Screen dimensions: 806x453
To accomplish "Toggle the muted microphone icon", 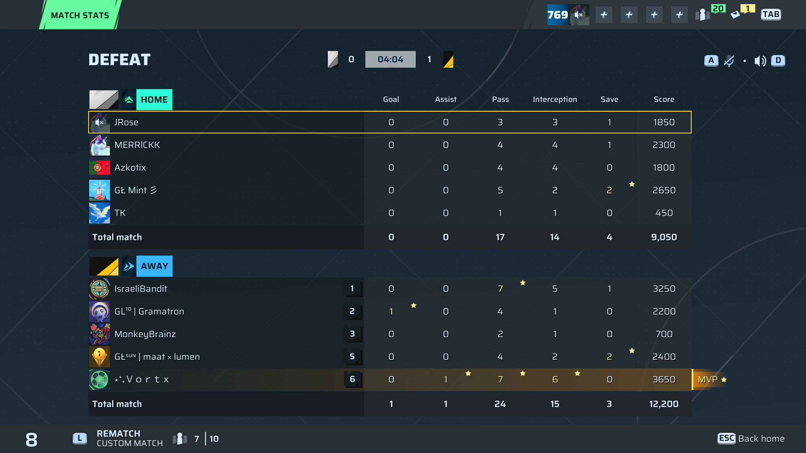I will [x=729, y=60].
